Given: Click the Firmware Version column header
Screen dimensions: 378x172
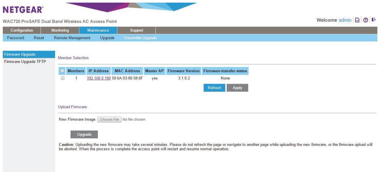Looking at the screenshot, I should pyautogui.click(x=183, y=71).
